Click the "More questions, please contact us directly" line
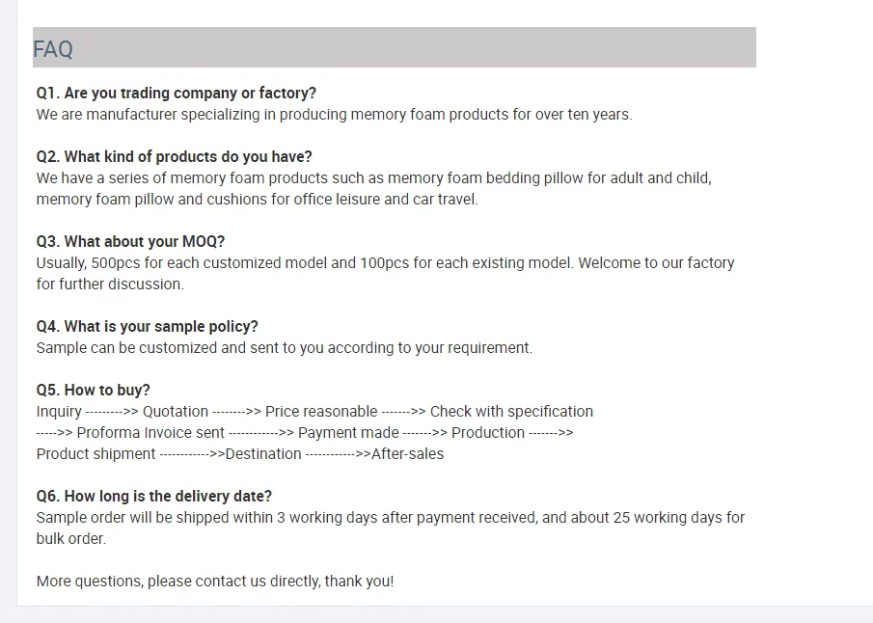This screenshot has width=873, height=623. (x=215, y=582)
